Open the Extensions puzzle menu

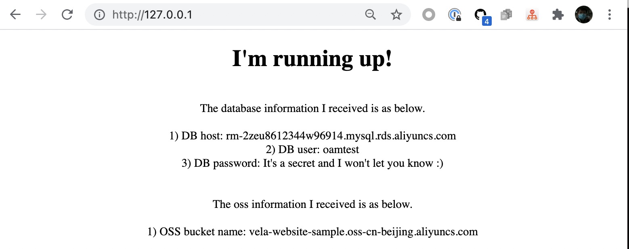click(558, 15)
